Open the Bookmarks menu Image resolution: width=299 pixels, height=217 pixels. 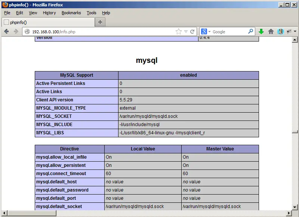click(71, 13)
